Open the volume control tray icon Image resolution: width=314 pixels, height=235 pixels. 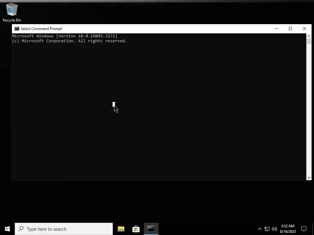pyautogui.click(x=274, y=229)
